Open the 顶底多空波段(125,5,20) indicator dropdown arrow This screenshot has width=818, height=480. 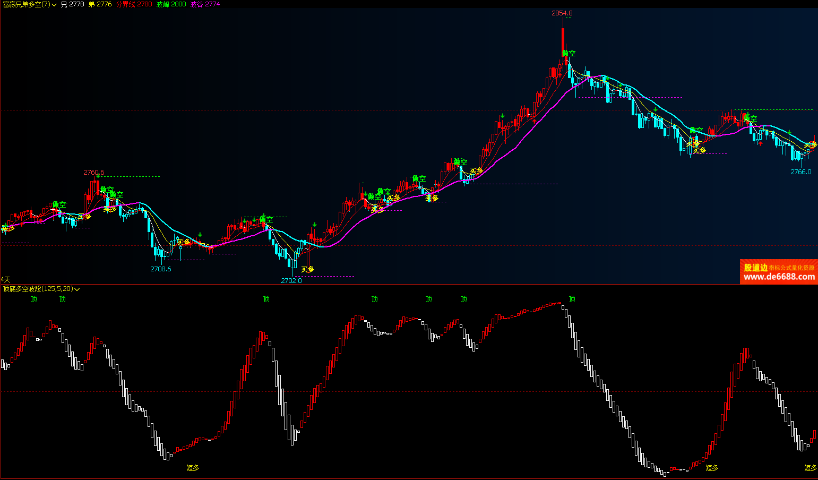tap(77, 289)
